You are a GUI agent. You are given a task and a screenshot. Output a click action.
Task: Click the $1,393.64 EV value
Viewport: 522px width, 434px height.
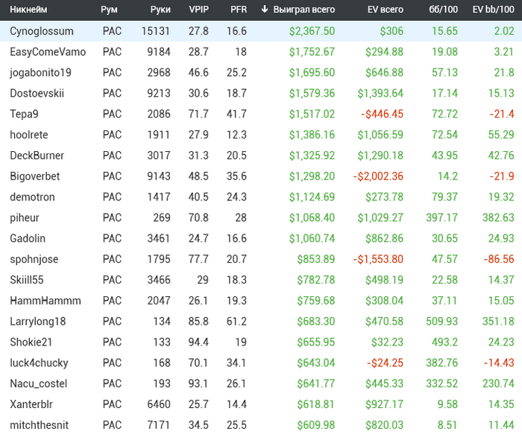click(380, 93)
